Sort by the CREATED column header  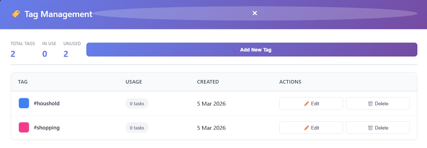click(x=208, y=82)
